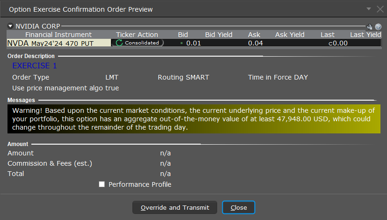Click the Ticker Action column header
The image size is (387, 220).
click(x=137, y=35)
